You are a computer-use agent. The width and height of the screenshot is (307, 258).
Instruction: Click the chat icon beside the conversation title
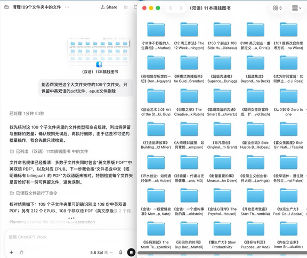(6, 7)
